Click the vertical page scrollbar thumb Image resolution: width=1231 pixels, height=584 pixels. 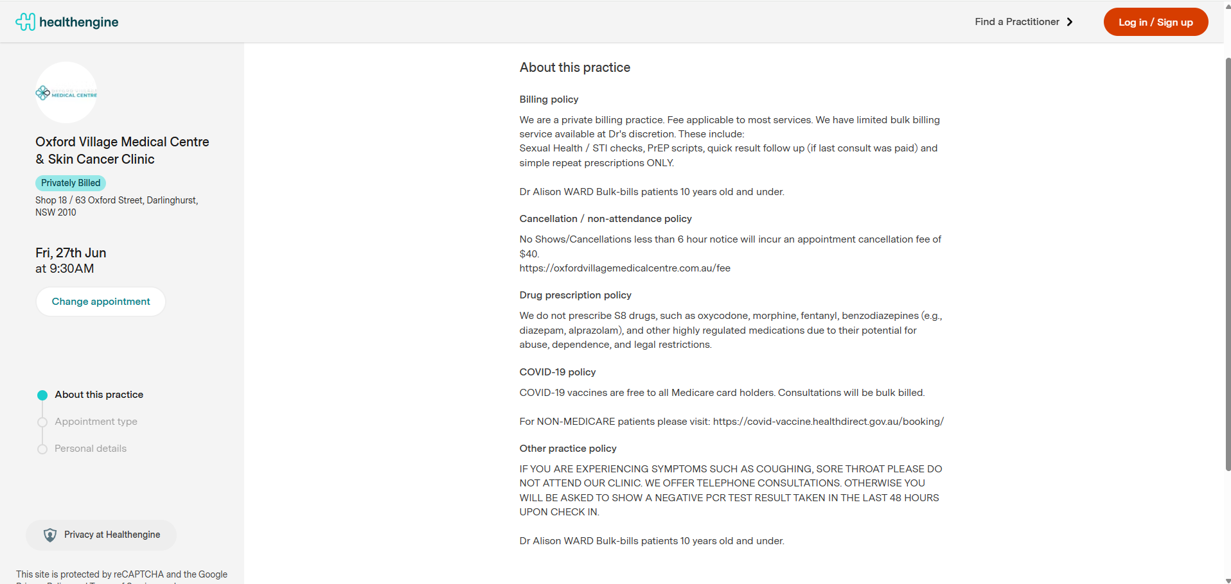[1228, 257]
